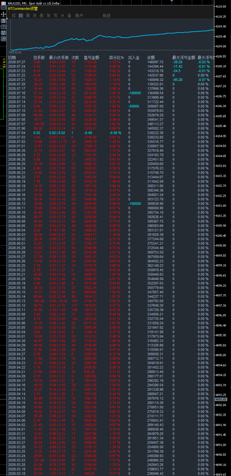
Task: Click the withdrawal amount -180000
Action: click(136, 92)
